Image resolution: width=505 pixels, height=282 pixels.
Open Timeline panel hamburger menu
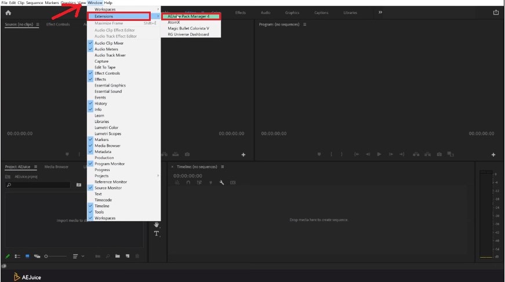[x=222, y=167]
